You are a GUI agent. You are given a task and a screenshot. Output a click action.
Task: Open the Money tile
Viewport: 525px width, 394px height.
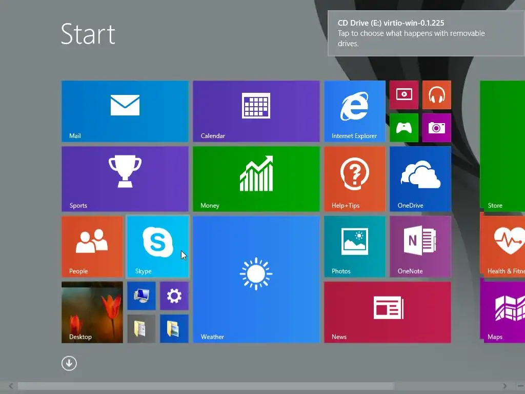(256, 179)
